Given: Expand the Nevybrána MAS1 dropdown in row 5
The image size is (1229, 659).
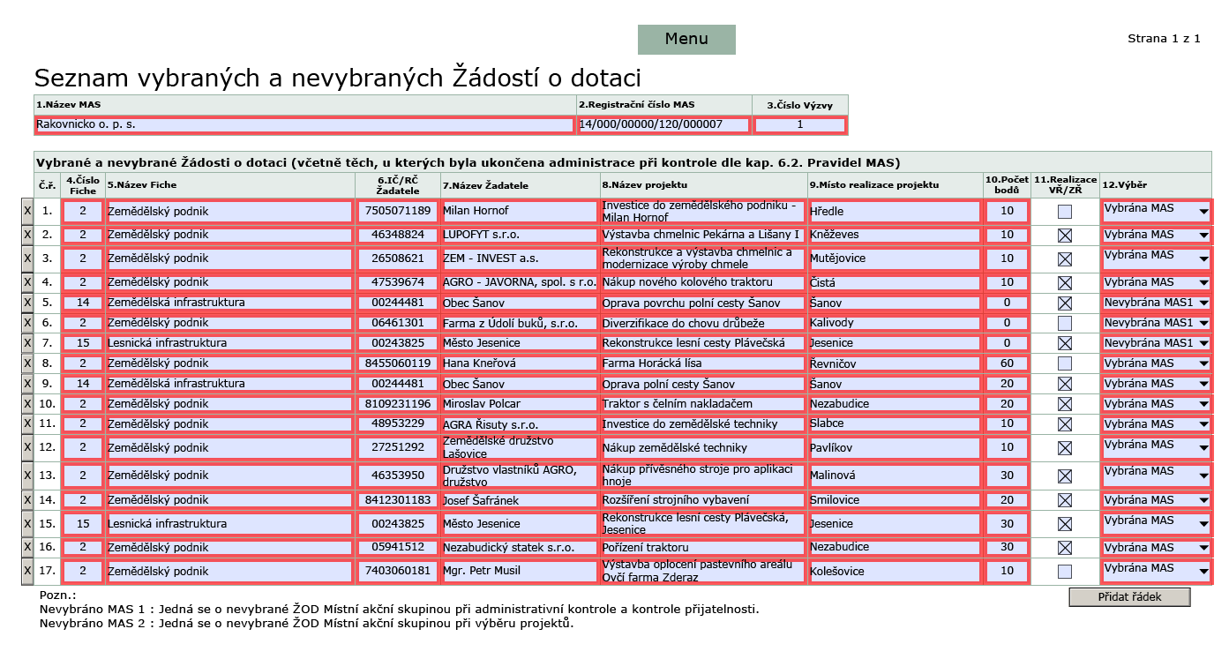Looking at the screenshot, I should [1156, 303].
